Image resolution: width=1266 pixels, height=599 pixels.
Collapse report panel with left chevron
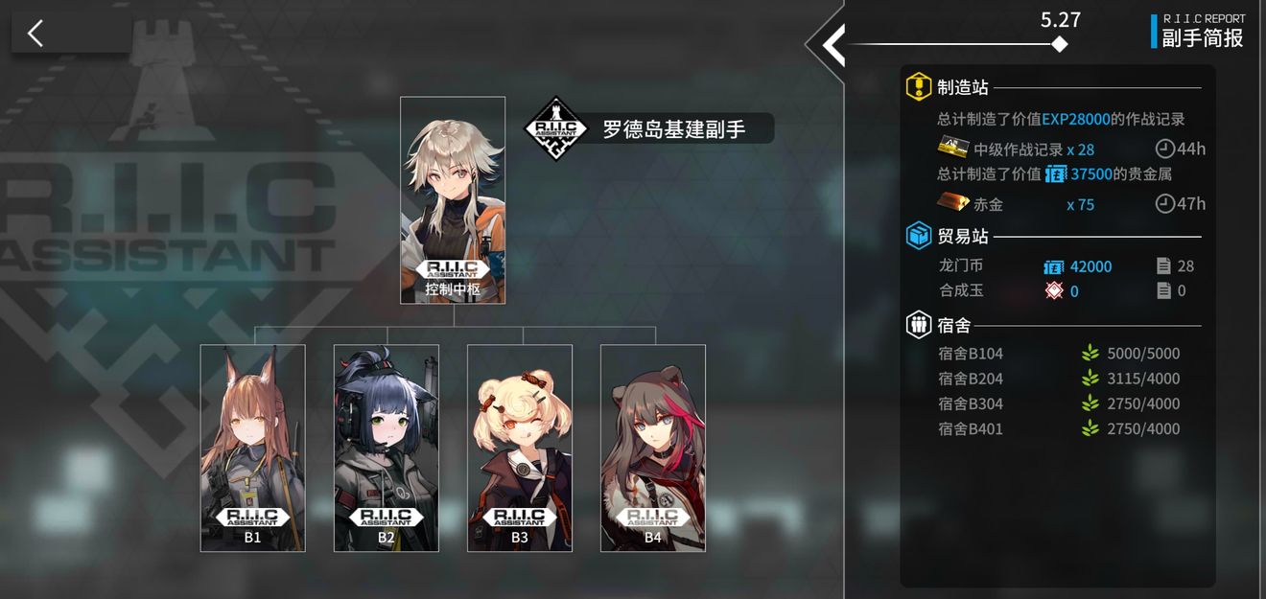832,44
